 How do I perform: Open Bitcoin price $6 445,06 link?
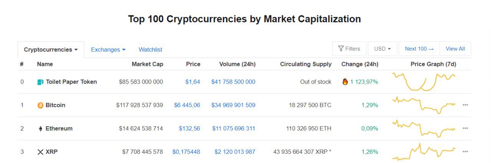(x=187, y=105)
